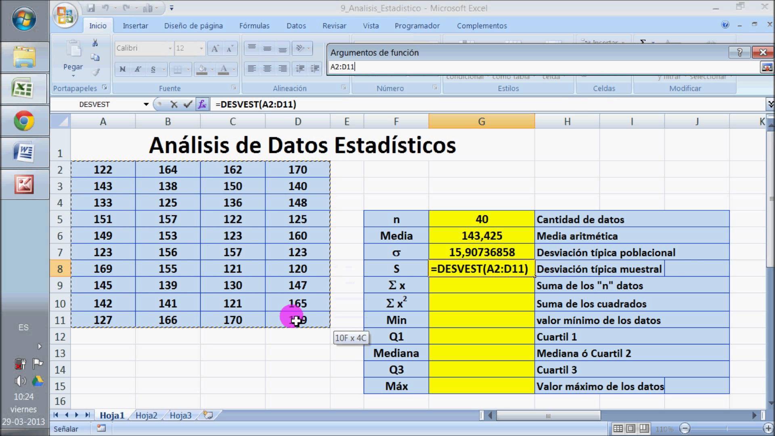Expand the function arguments dialog icon
This screenshot has height=436, width=775.
coord(767,67)
